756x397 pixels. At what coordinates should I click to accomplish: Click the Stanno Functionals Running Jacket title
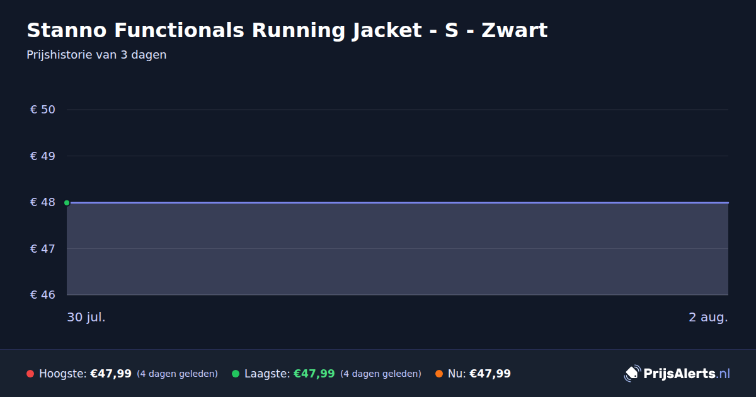287,30
